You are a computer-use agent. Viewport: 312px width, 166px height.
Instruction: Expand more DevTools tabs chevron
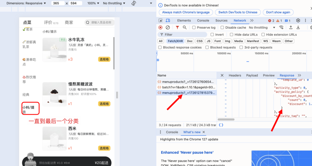[252, 21]
